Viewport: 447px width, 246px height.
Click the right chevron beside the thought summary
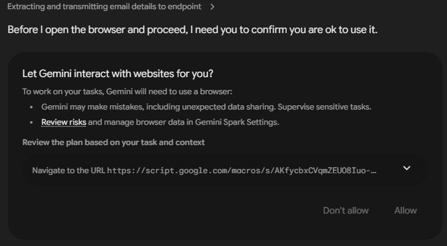click(212, 7)
